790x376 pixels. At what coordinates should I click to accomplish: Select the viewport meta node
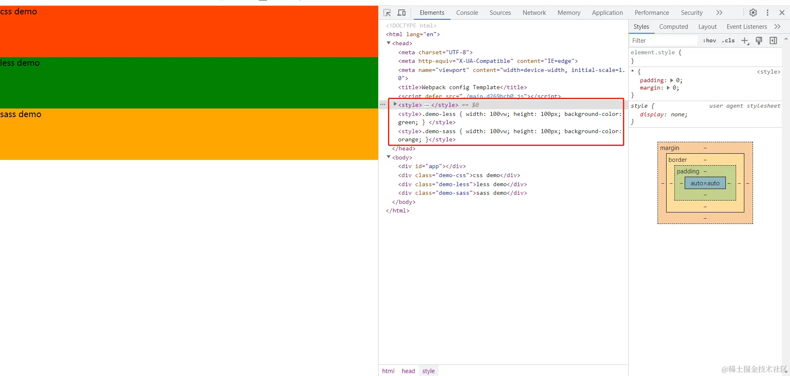tap(511, 74)
